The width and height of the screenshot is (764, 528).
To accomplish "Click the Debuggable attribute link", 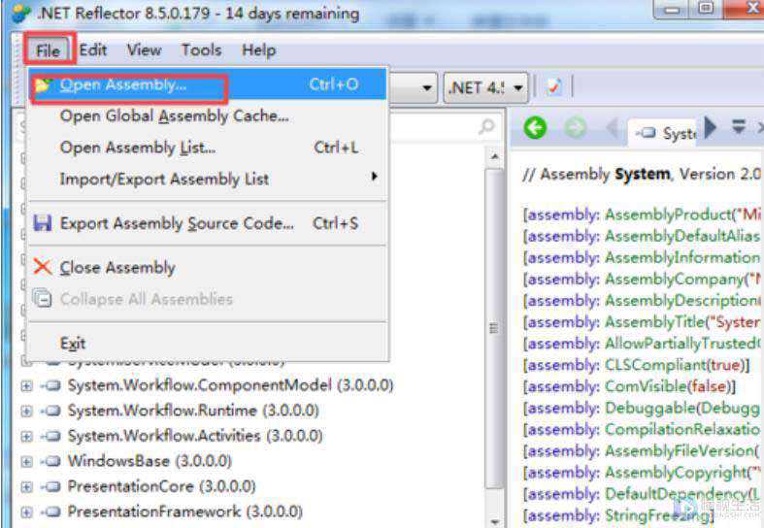I will (x=650, y=408).
